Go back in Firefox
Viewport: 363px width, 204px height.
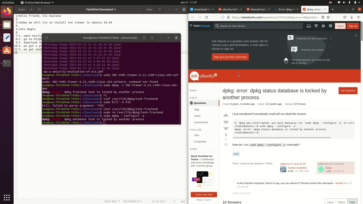193,17
